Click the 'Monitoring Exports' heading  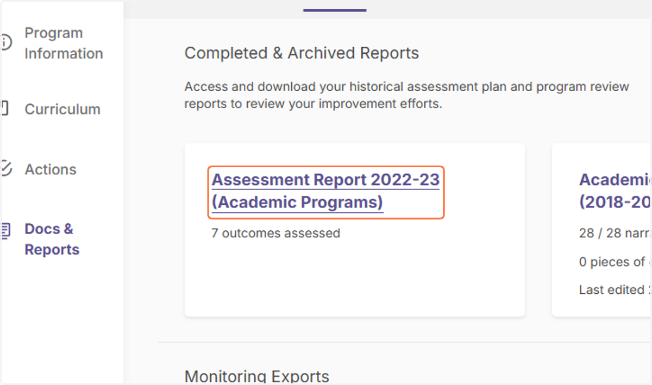[256, 376]
